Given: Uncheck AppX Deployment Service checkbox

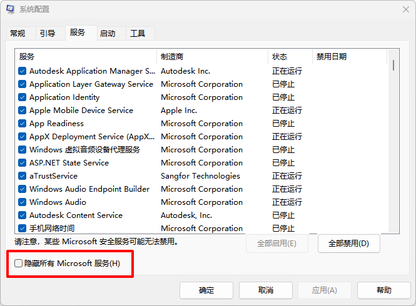Looking at the screenshot, I should (23, 137).
